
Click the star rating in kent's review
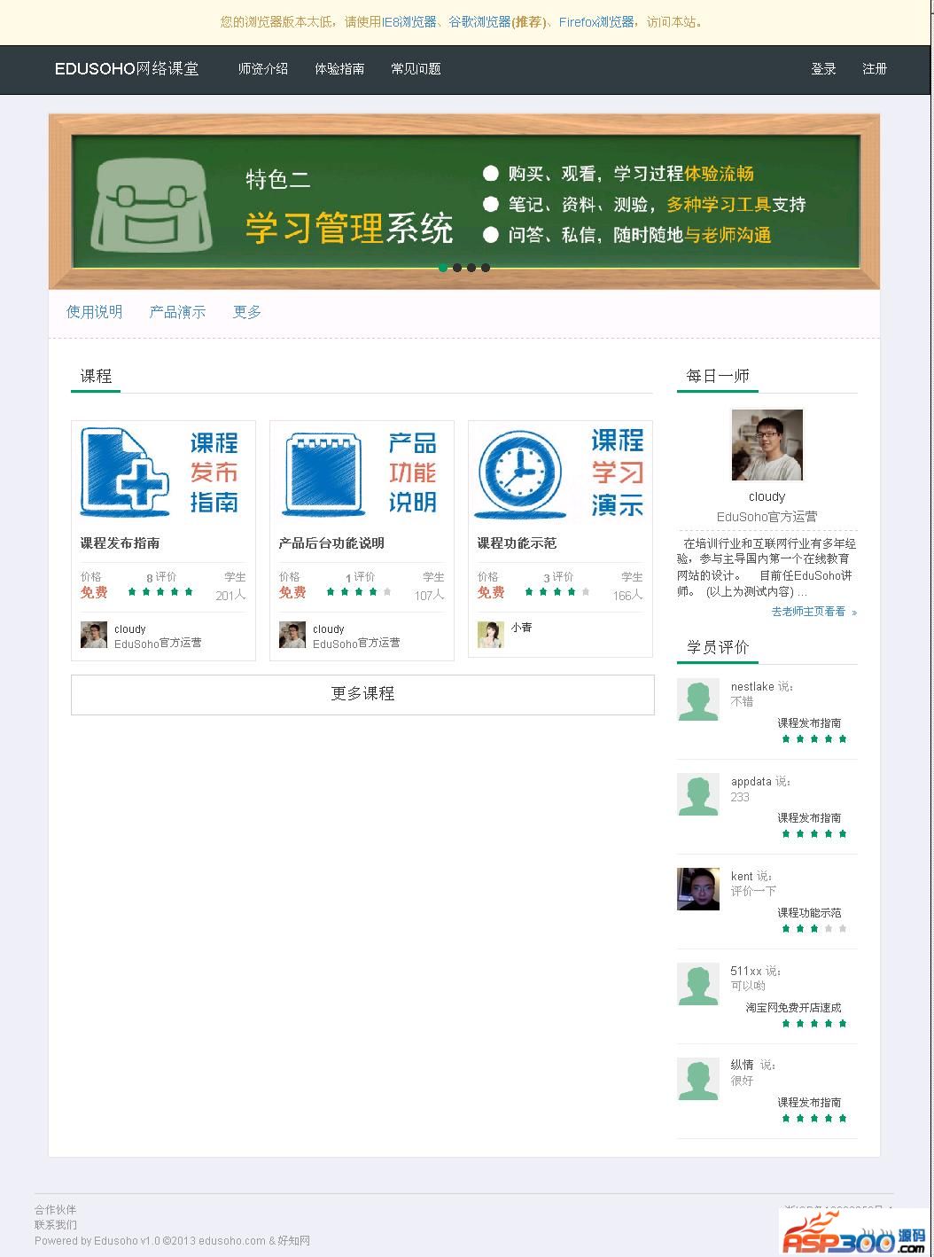click(x=814, y=929)
